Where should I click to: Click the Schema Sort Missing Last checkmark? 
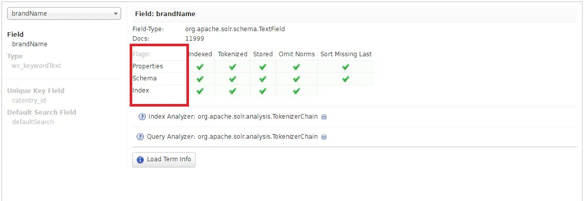click(346, 79)
